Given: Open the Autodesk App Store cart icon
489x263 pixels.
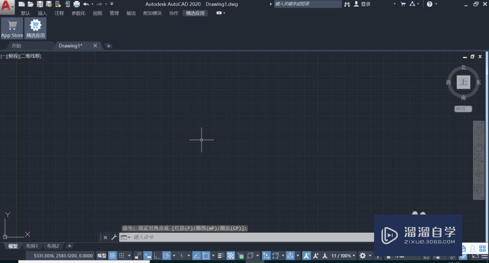Looking at the screenshot, I should pos(403,4).
